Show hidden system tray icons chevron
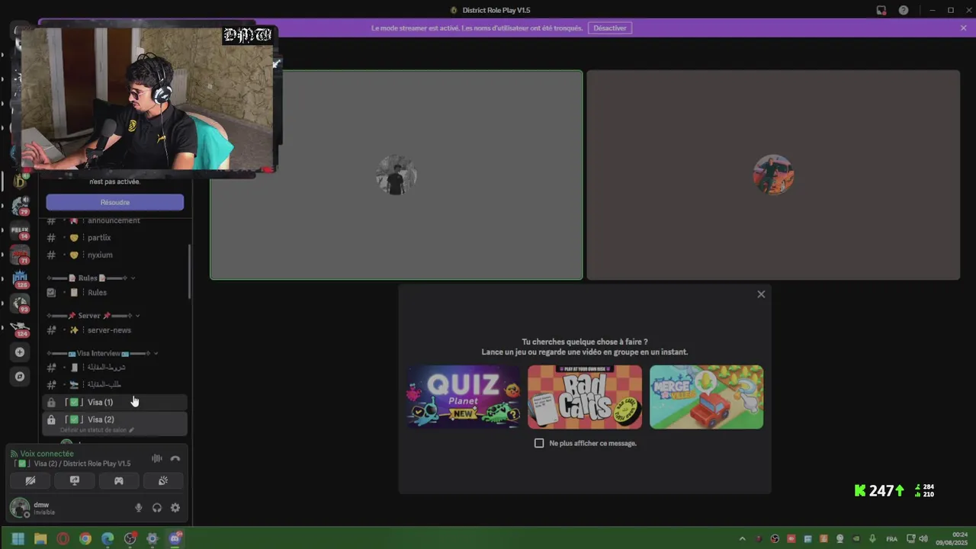Screen dimensions: 976x549 click(742, 539)
